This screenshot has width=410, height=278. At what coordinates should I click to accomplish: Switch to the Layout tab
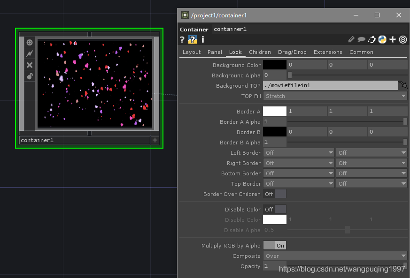192,52
